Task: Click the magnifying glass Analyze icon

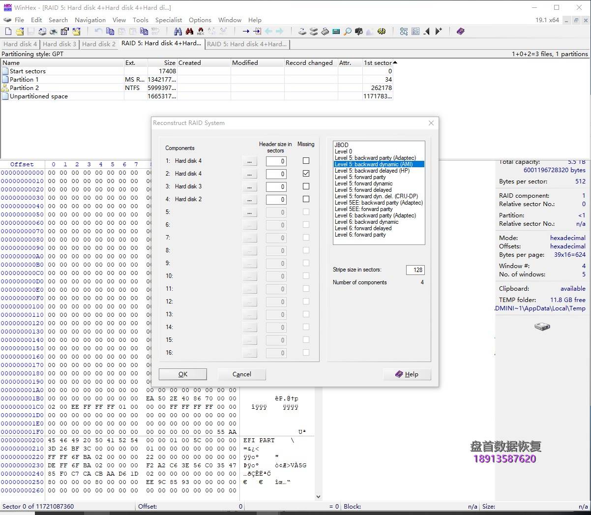Action: (x=348, y=31)
